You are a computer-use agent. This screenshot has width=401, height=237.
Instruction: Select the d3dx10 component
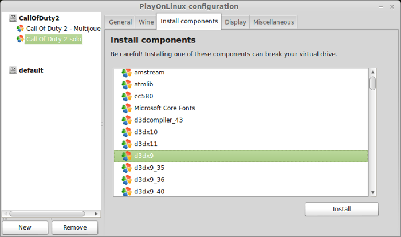click(241, 132)
